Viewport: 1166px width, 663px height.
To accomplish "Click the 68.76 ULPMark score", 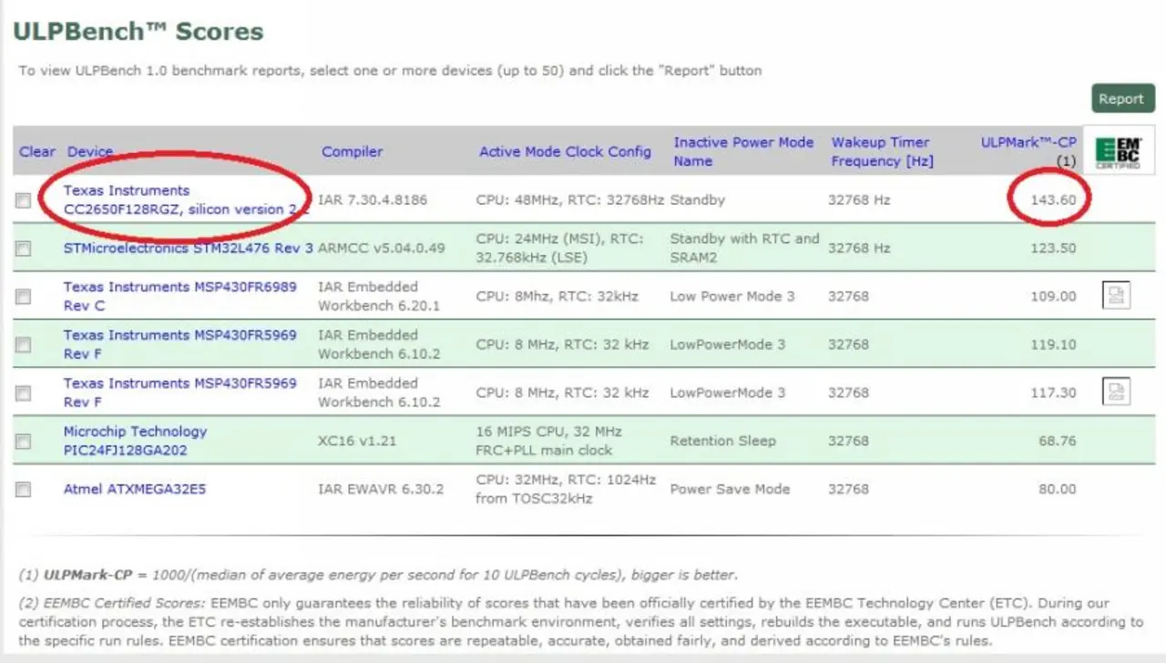I will coord(1057,441).
